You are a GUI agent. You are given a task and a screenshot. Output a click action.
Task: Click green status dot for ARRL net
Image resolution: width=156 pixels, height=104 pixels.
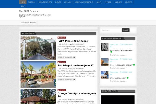click(x=111, y=52)
